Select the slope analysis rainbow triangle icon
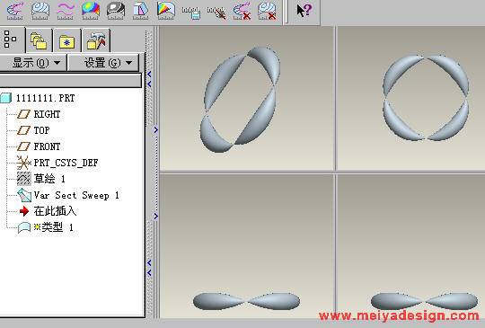Viewport: 485px width, 328px height. pyautogui.click(x=166, y=11)
